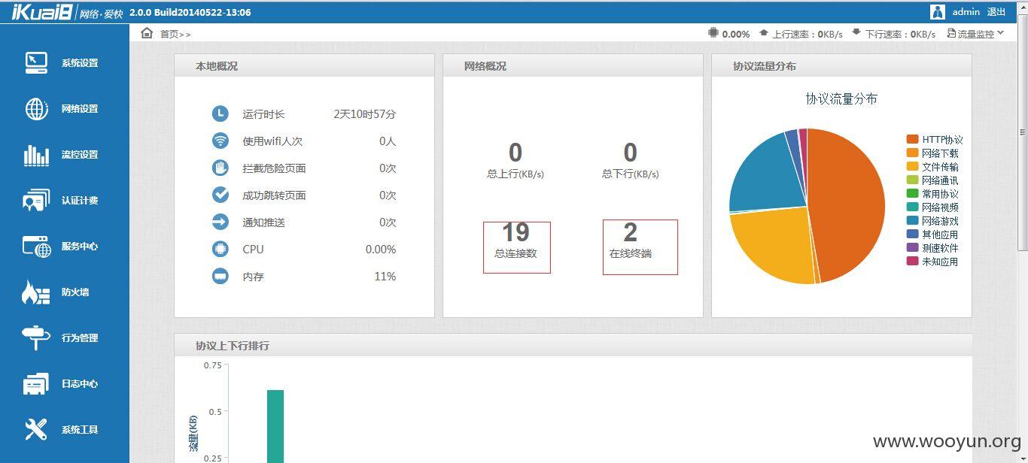Screen dimensions: 1028x463
Task: Toggle 其他应用 legend entry
Action: coord(932,235)
